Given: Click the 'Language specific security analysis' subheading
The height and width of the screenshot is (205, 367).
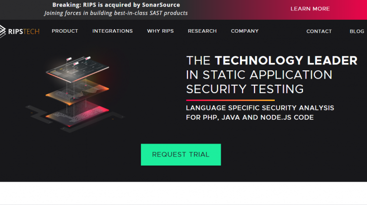Looking at the screenshot, I should point(260,113).
